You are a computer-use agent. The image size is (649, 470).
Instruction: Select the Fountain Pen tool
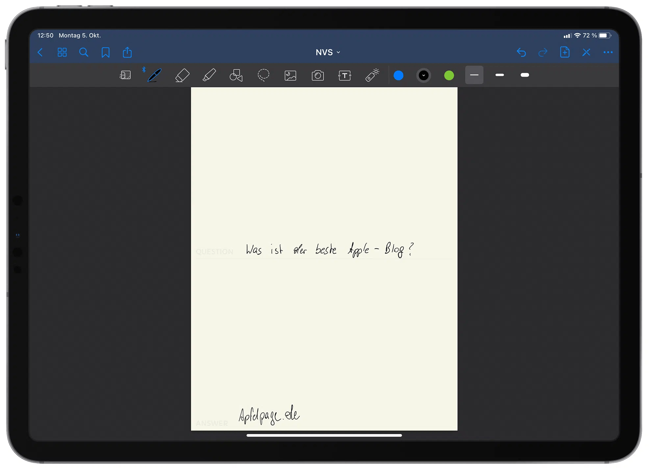pyautogui.click(x=153, y=75)
